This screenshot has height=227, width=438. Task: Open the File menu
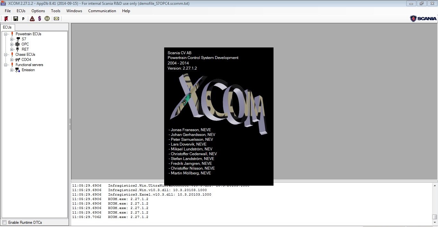tap(8, 11)
